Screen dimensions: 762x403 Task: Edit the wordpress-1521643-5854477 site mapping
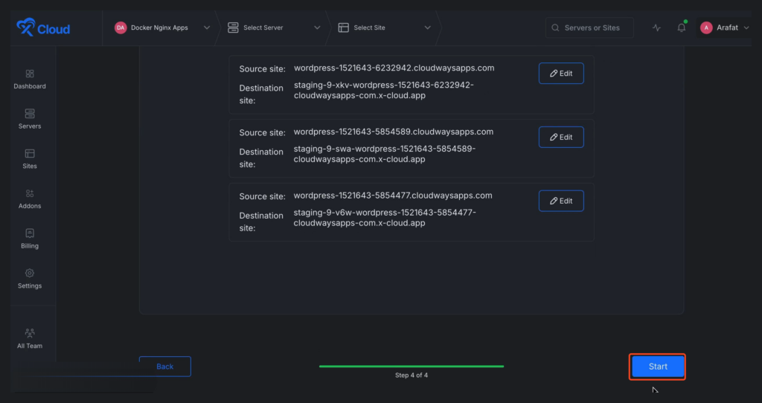click(x=561, y=201)
